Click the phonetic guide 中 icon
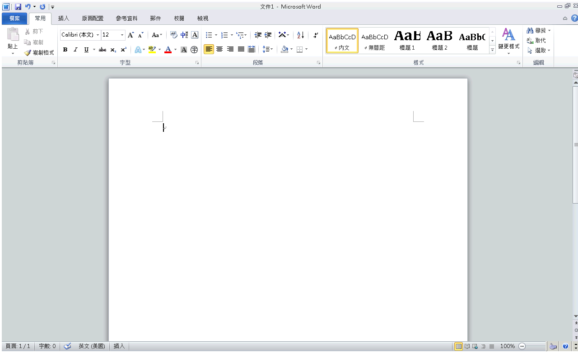The image size is (578, 353). tap(184, 35)
